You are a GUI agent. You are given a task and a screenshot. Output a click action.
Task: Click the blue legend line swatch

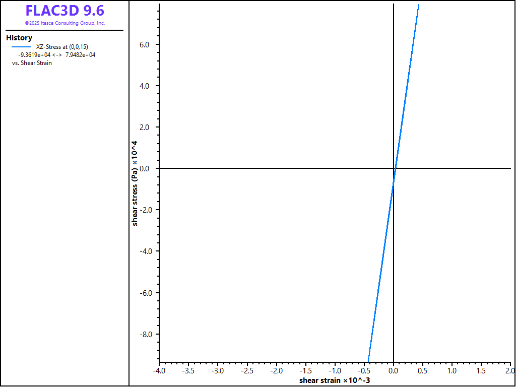click(x=21, y=47)
